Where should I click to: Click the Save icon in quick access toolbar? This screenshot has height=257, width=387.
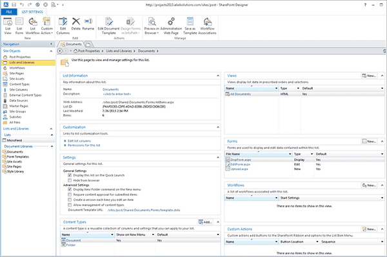[14, 5]
